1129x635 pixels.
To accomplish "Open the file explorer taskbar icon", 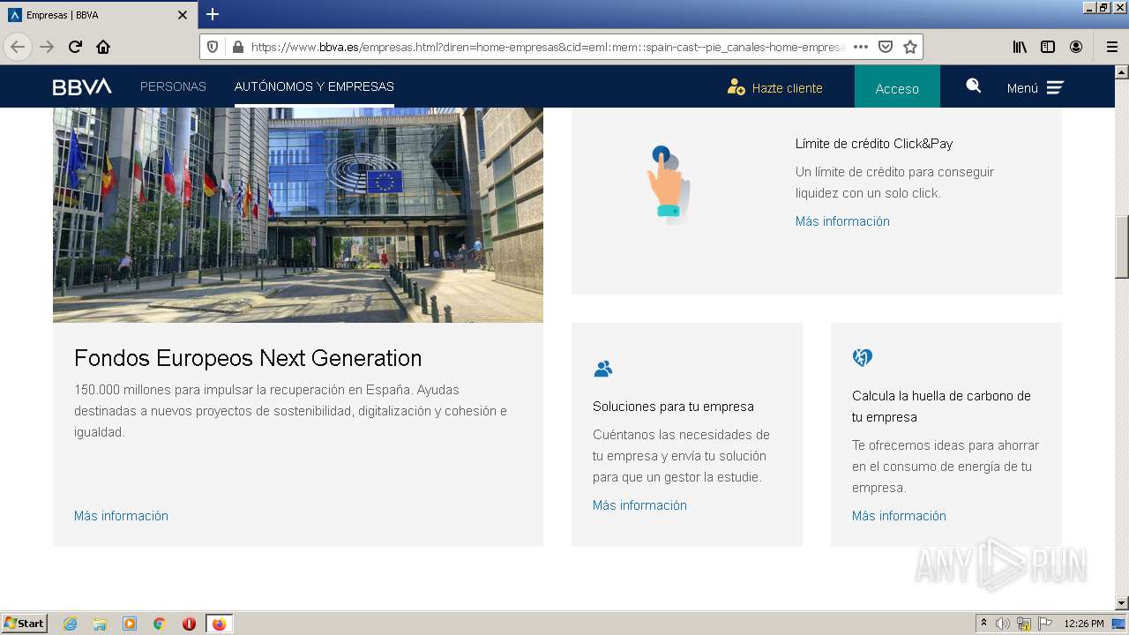I will click(100, 624).
